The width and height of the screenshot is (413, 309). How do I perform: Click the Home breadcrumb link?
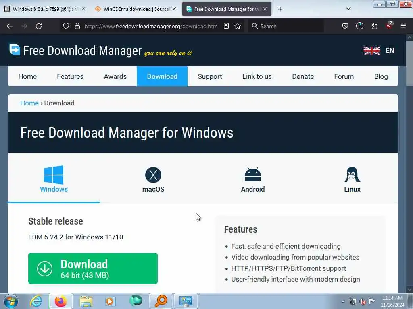pyautogui.click(x=29, y=103)
